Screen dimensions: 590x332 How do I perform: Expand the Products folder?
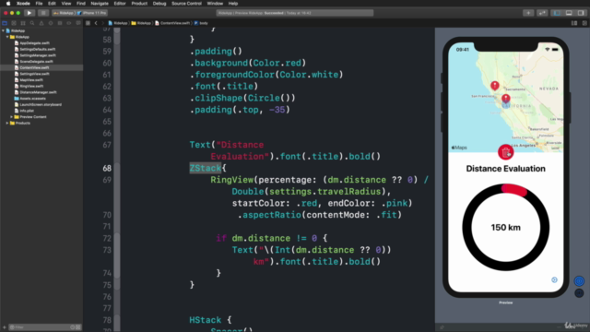[7, 123]
